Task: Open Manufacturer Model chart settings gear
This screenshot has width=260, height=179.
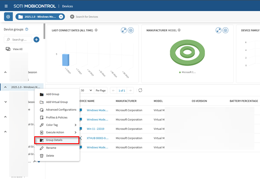Action: click(226, 31)
